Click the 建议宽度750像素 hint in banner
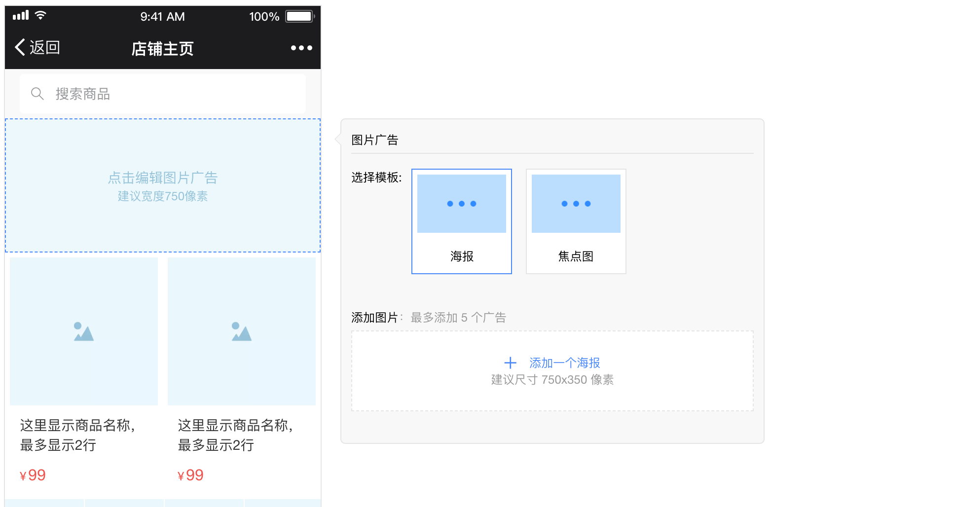955x507 pixels. 163,196
